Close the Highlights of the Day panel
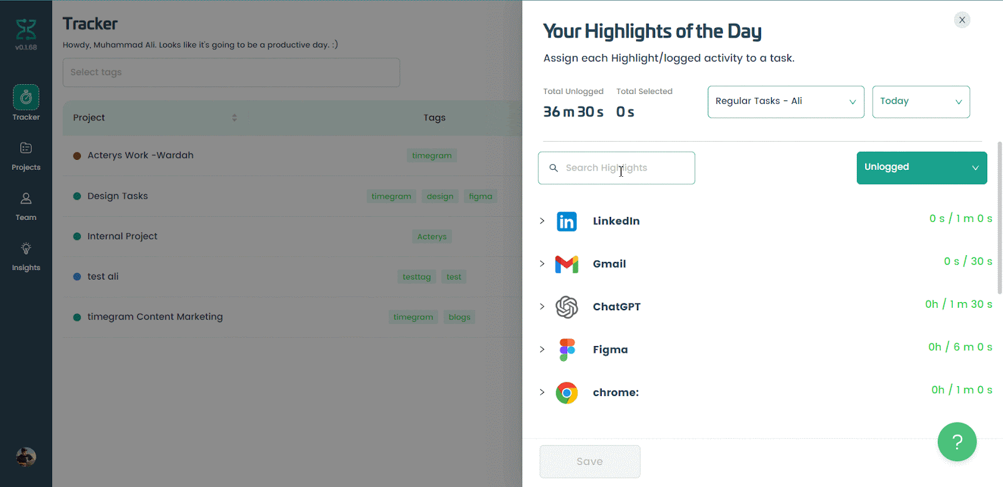 [x=962, y=20]
